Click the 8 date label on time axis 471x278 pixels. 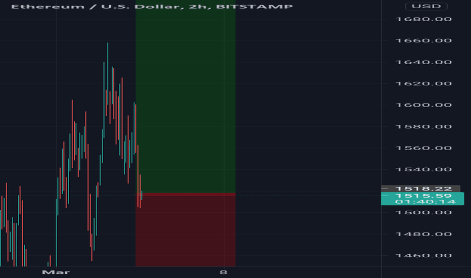click(x=223, y=272)
